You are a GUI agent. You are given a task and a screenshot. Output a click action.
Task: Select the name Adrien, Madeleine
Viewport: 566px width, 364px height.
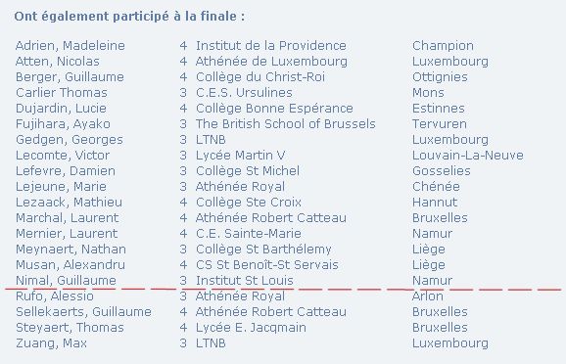click(71, 46)
